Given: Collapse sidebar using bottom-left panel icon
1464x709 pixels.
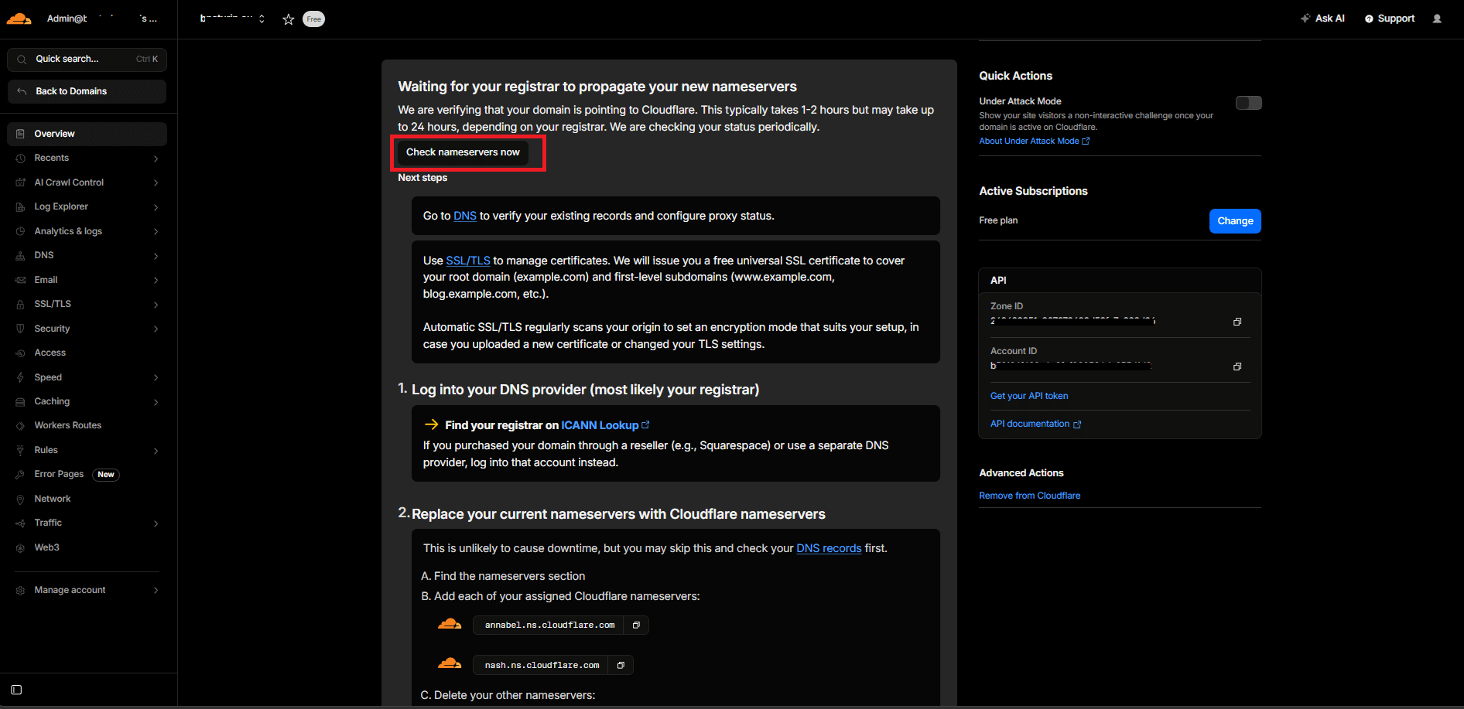Looking at the screenshot, I should 16,690.
